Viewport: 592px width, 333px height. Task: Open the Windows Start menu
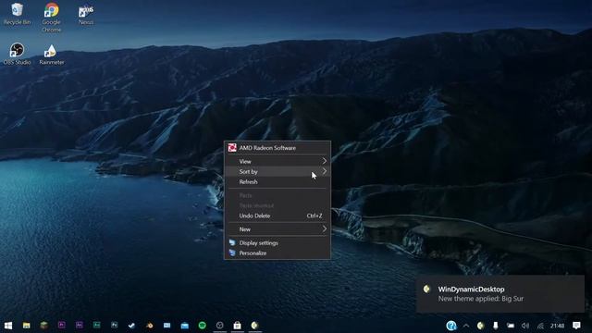click(x=8, y=326)
